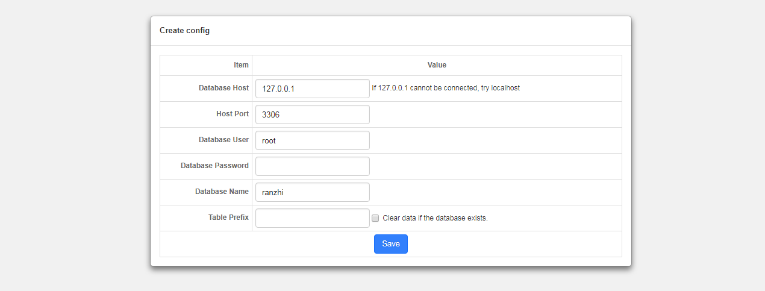The image size is (765, 291).
Task: Click the 'Table Prefix' row label
Action: coord(228,217)
